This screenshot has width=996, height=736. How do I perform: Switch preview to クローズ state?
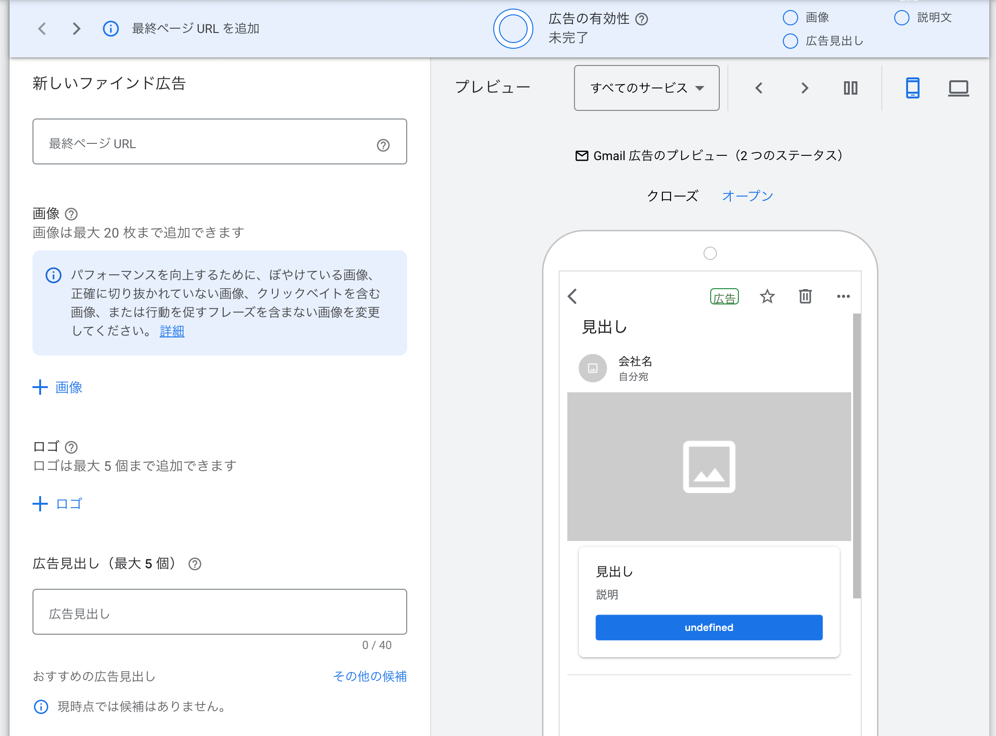672,196
